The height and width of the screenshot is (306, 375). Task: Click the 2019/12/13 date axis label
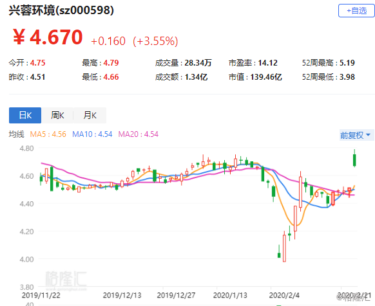coord(122,295)
